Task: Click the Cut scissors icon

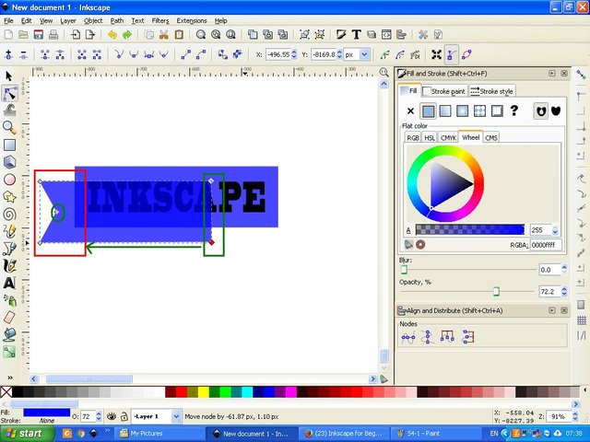Action: [x=163, y=35]
